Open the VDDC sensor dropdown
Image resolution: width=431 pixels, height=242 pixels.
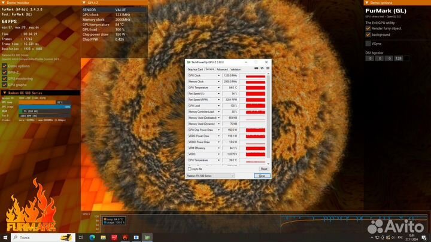pyautogui.click(x=218, y=154)
